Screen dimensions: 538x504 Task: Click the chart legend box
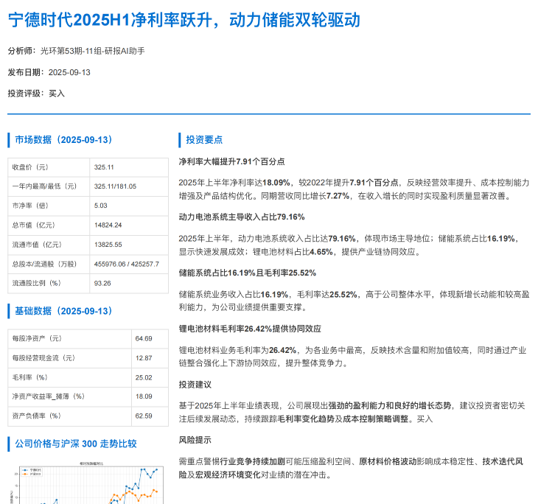point(32,472)
